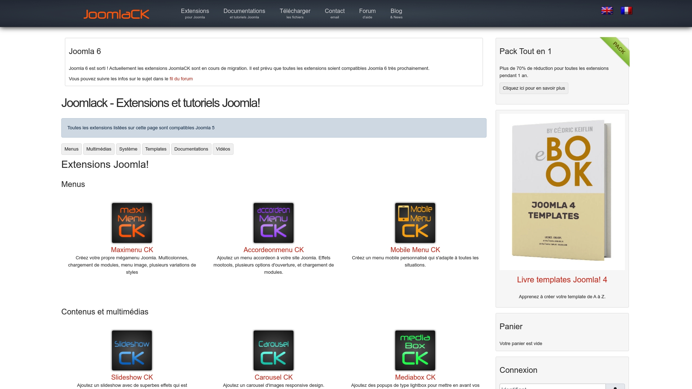Click the Accordeonmenu CK icon
692x389 pixels.
pyautogui.click(x=273, y=222)
